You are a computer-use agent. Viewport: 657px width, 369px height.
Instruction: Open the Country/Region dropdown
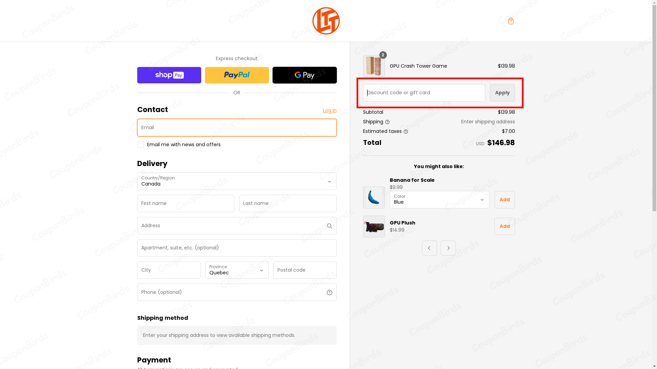coord(237,181)
